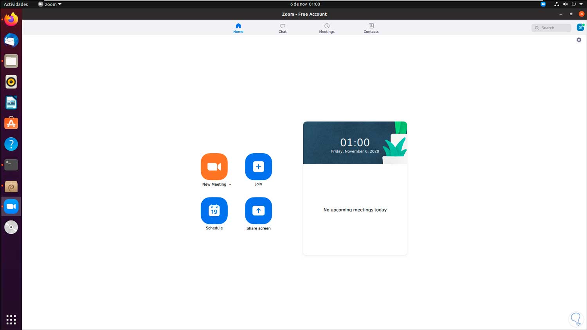The image size is (587, 330).
Task: Open Thunderbird mail from the dock
Action: point(11,40)
